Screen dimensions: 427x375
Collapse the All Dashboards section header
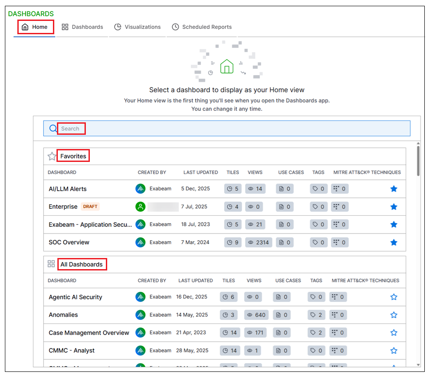[81, 264]
